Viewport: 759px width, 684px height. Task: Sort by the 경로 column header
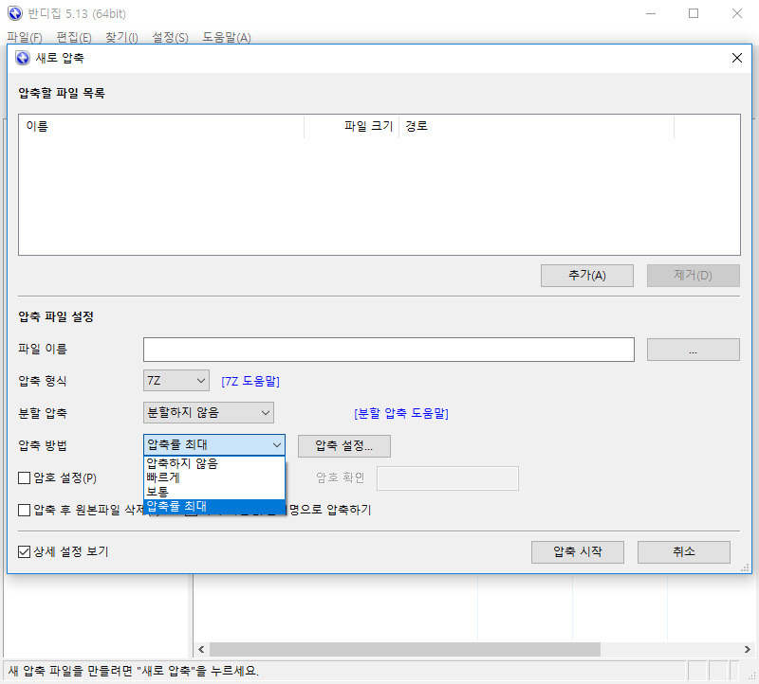536,127
